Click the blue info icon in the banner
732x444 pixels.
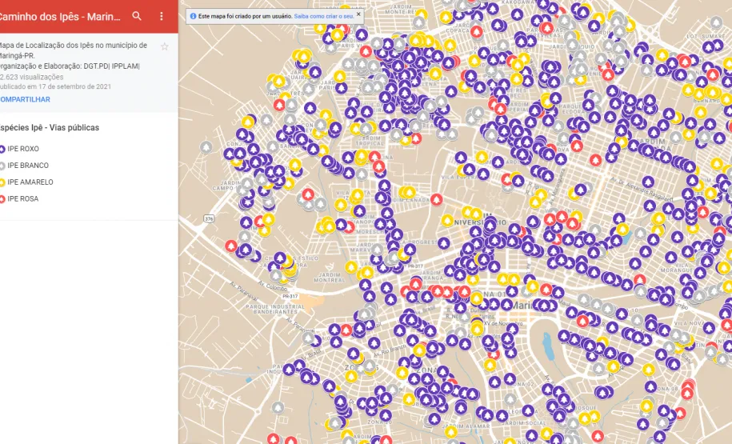[193, 15]
